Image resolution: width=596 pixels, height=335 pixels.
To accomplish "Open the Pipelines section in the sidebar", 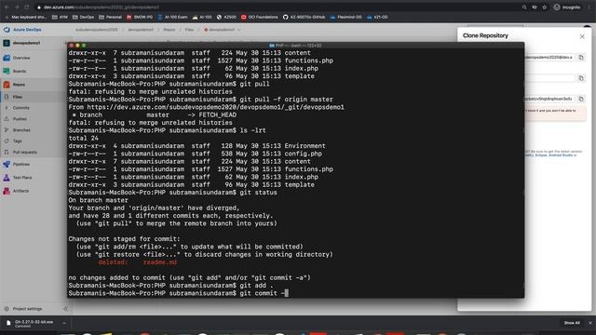I will (20, 164).
